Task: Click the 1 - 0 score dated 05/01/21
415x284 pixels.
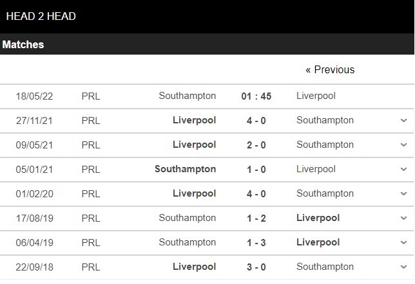Action: pyautogui.click(x=256, y=169)
